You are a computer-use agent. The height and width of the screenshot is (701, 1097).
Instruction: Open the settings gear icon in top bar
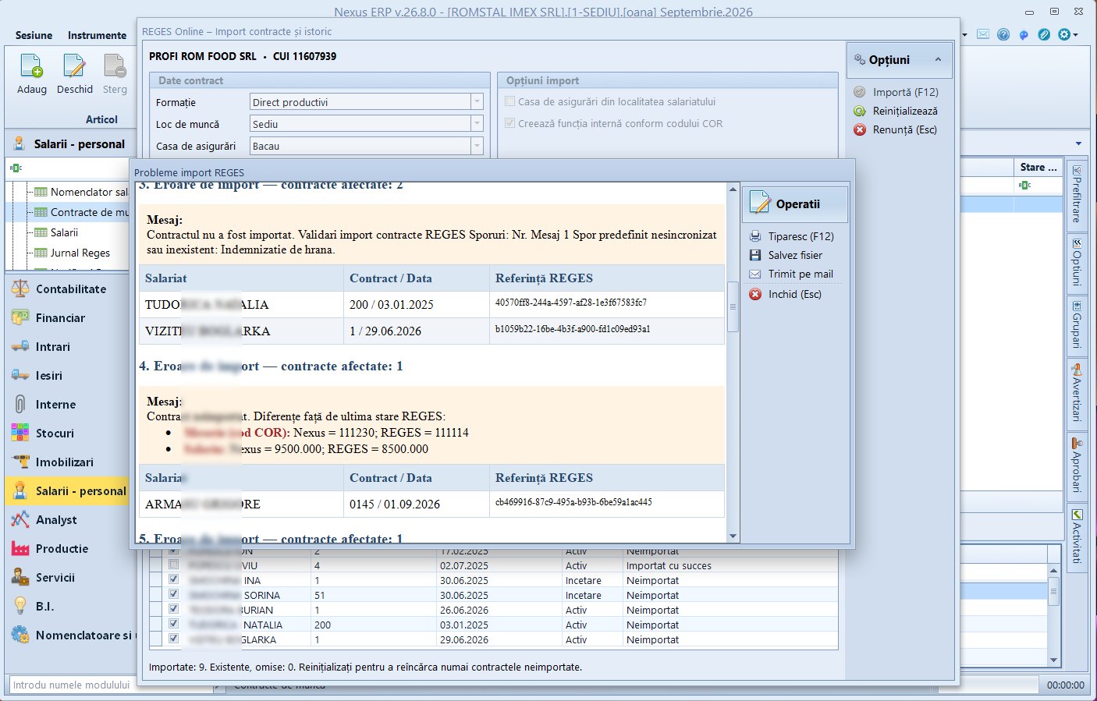coord(1064,34)
